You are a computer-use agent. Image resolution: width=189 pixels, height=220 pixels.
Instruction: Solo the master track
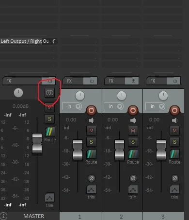point(49,119)
